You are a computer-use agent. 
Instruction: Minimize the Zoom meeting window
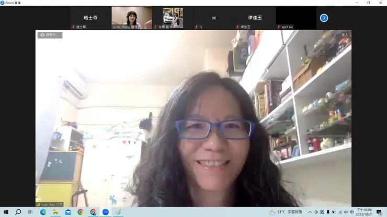tap(357, 3)
